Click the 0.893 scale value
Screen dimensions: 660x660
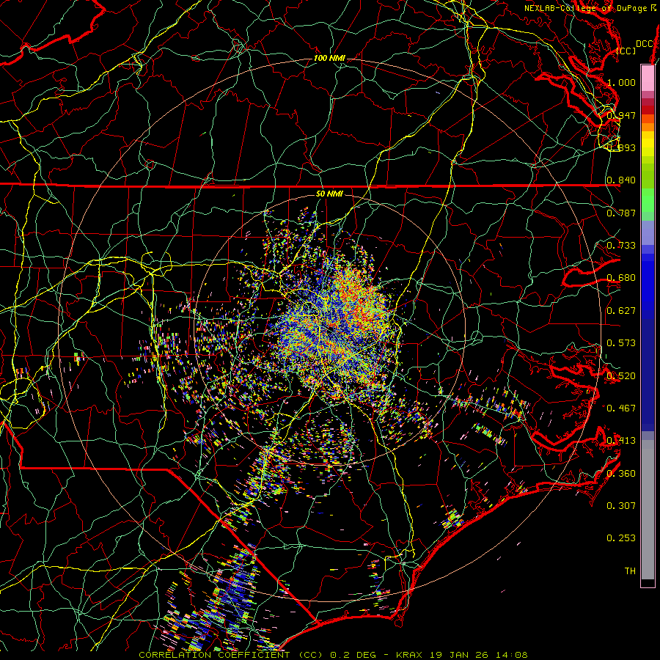click(621, 147)
